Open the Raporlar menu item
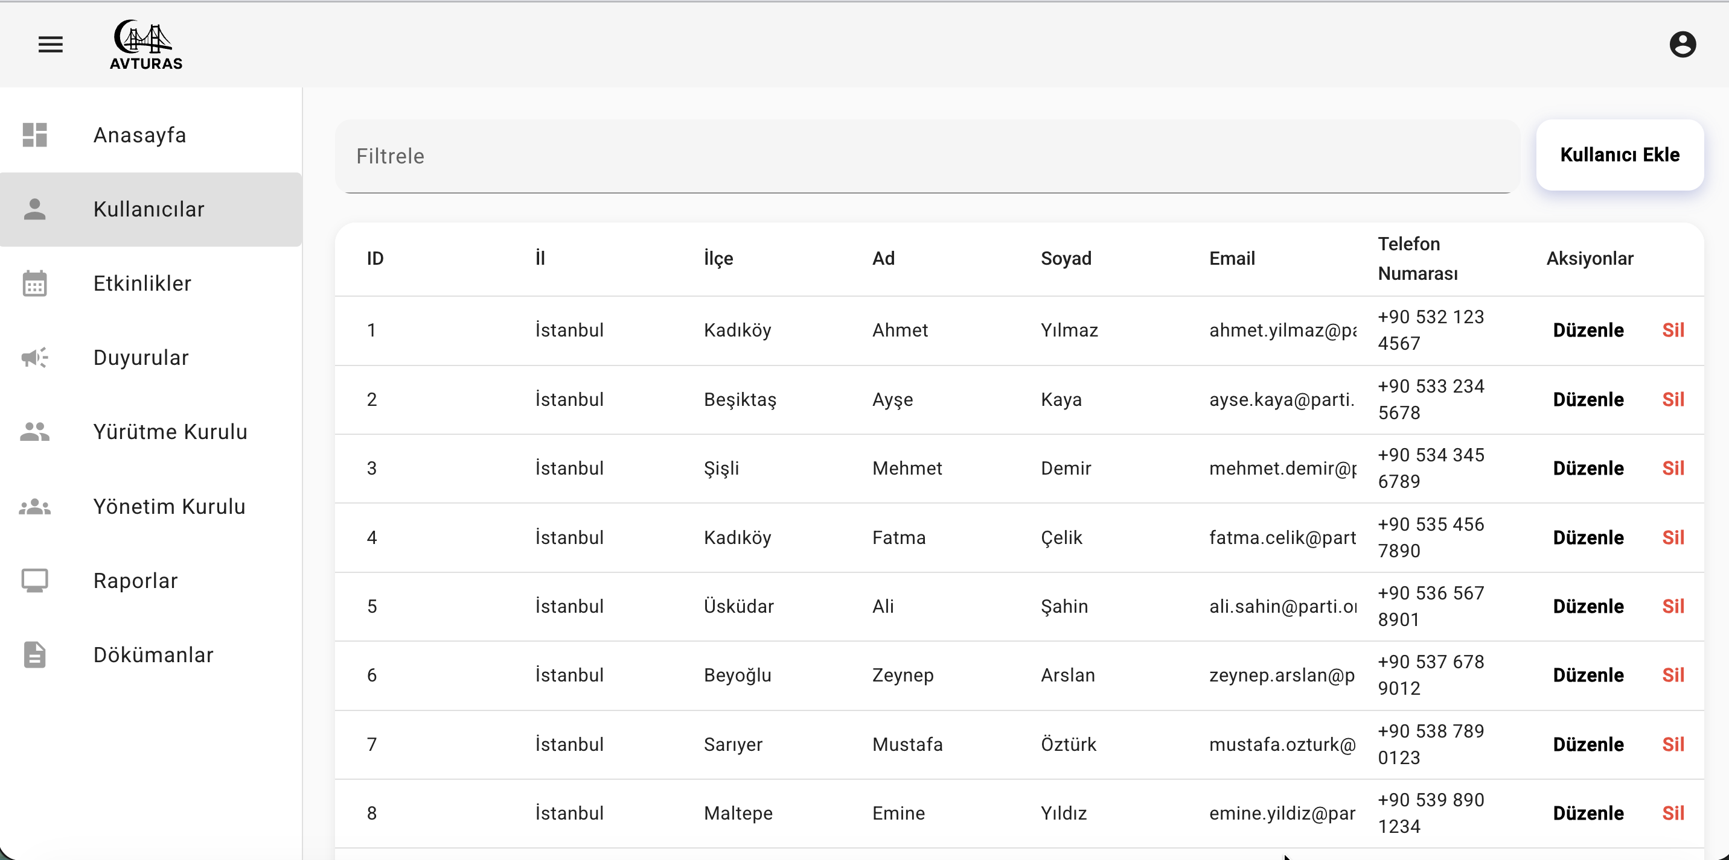Image resolution: width=1729 pixels, height=860 pixels. [136, 581]
